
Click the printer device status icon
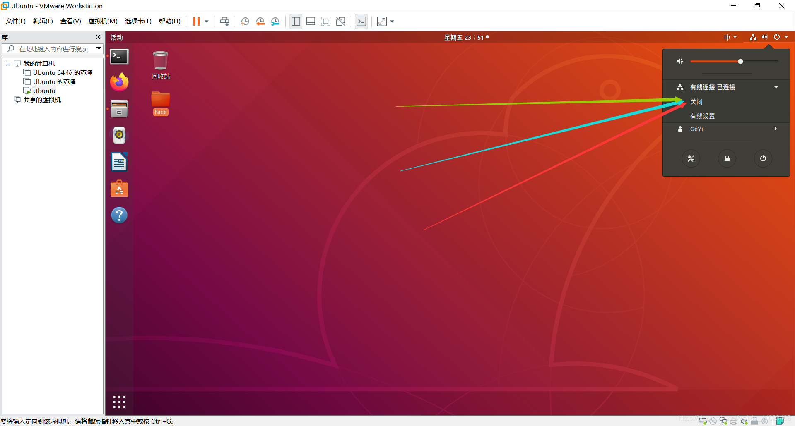click(733, 421)
